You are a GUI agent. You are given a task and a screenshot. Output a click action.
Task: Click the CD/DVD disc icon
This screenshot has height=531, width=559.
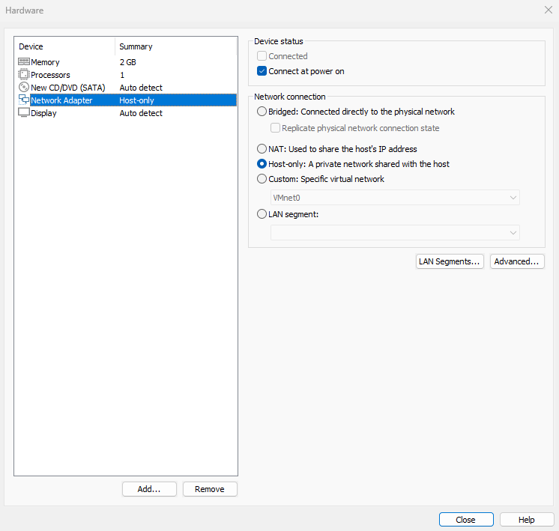(23, 88)
